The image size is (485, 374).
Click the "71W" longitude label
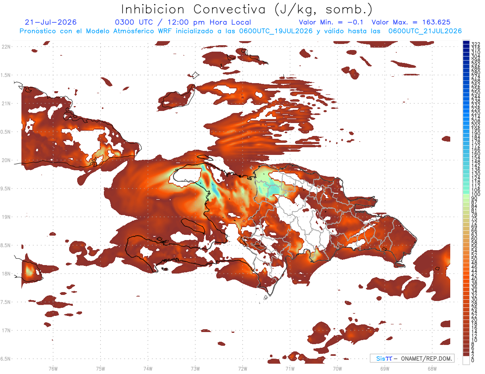coord(290,368)
